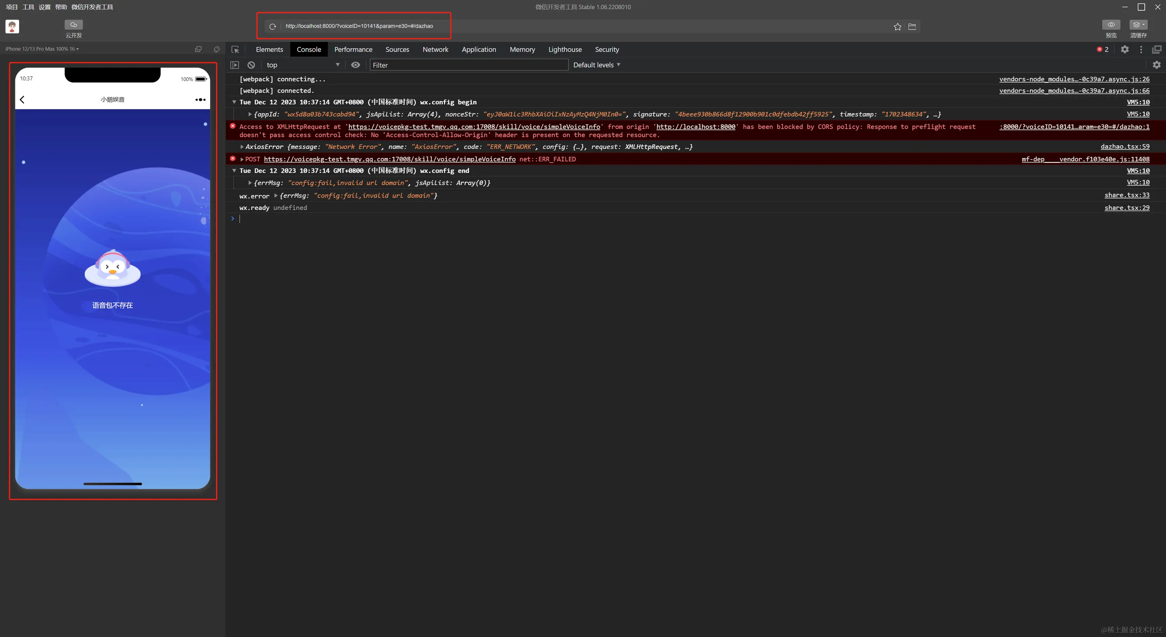
Task: Click the console Filter input field
Action: (468, 65)
